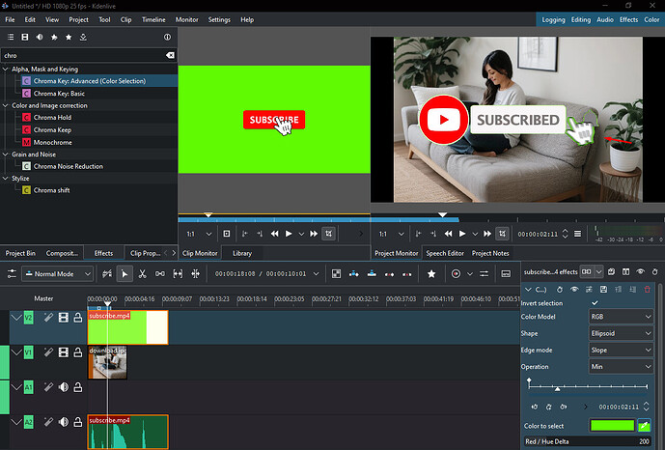Screen dimensions: 665x450
Task: Lock the V1 track
Action: coord(77,352)
